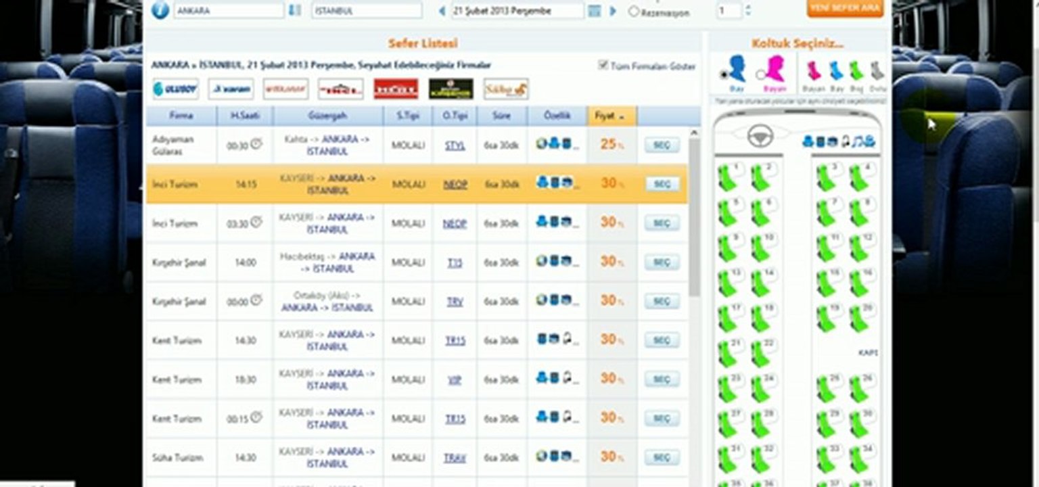Select the Bay (male) gender radio button
Image resolution: width=1039 pixels, height=487 pixels.
(x=724, y=74)
